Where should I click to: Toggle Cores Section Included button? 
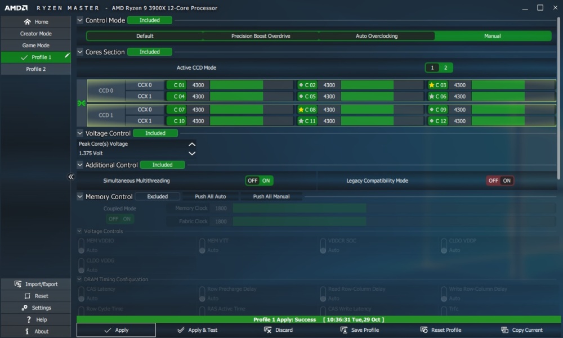click(x=149, y=52)
